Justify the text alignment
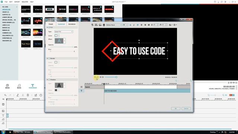Viewport: 238px width, 134px height. point(149,25)
